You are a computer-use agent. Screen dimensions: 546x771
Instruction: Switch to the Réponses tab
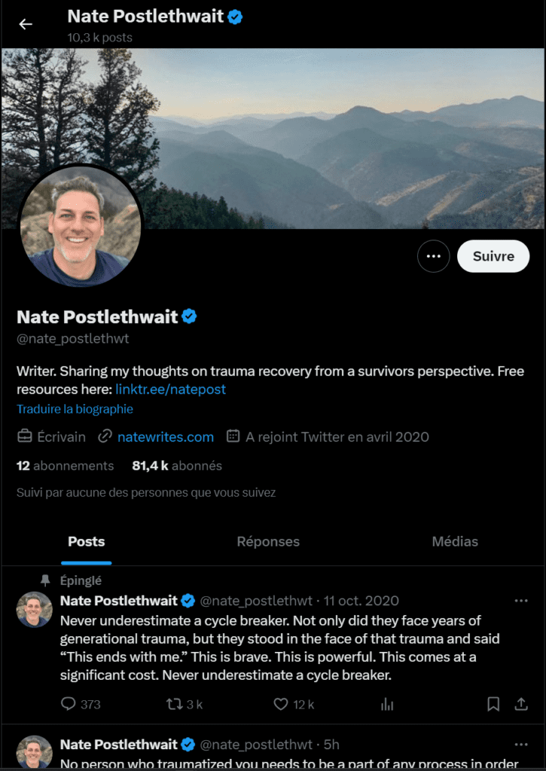pyautogui.click(x=268, y=541)
